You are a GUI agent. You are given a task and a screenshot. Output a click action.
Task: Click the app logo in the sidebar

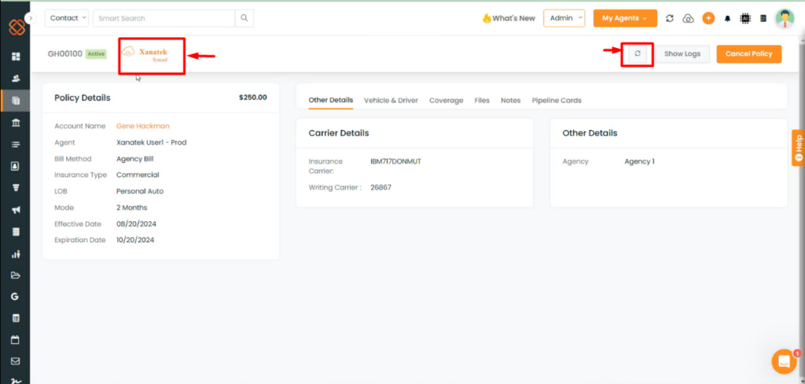pos(17,27)
